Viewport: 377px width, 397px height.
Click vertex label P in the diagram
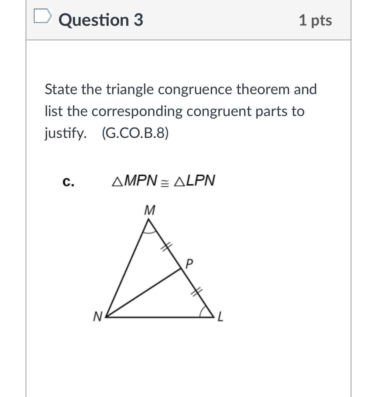[190, 263]
